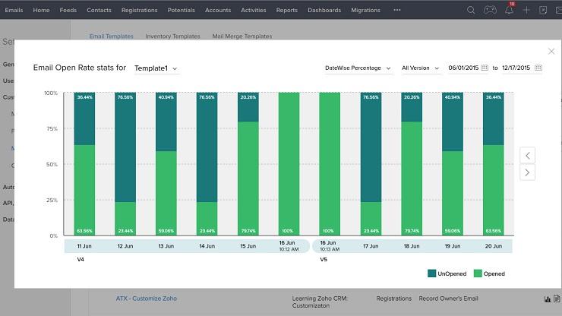The width and height of the screenshot is (562, 316).
Task: Click the 12 Jun opened green bar
Action: tap(125, 218)
